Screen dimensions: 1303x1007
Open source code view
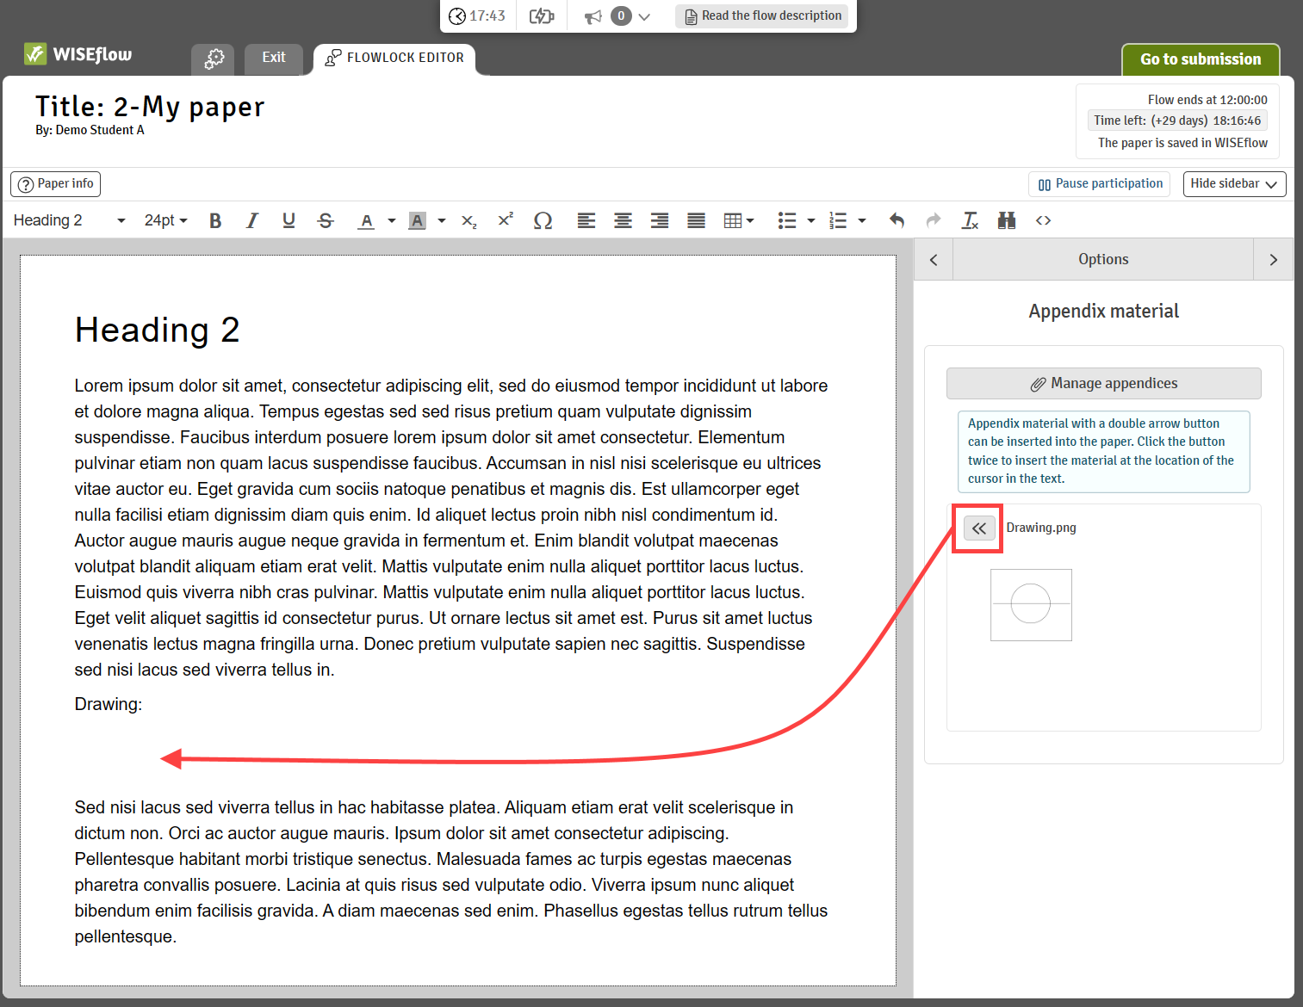1043,220
